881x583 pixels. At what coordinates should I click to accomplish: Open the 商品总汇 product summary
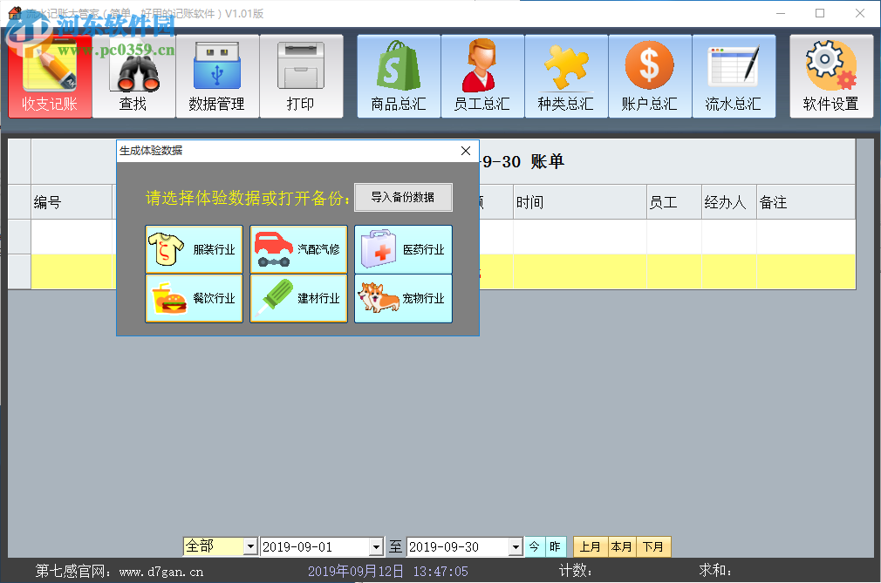[x=398, y=76]
